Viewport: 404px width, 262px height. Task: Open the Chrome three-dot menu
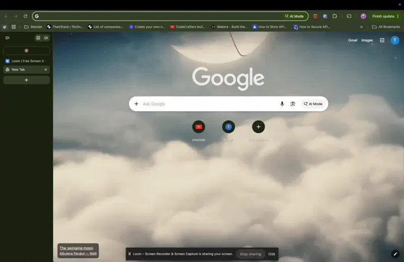click(x=398, y=16)
